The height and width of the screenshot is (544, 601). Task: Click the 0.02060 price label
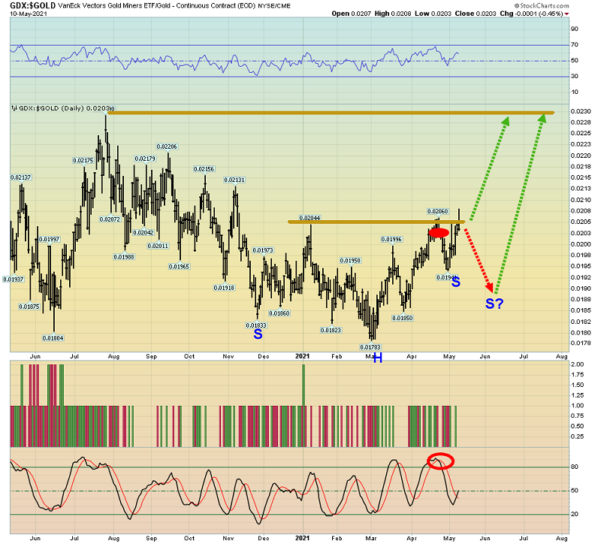tap(438, 211)
